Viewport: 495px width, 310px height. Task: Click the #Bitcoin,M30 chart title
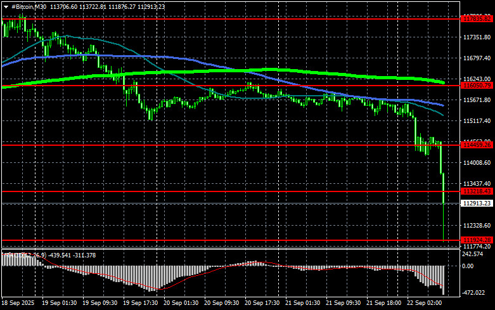pyautogui.click(x=29, y=7)
